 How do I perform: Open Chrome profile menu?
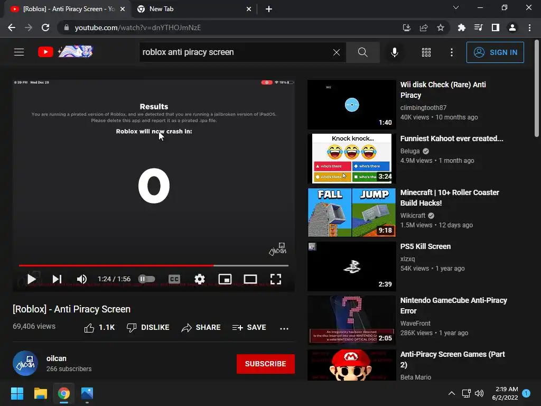(512, 27)
